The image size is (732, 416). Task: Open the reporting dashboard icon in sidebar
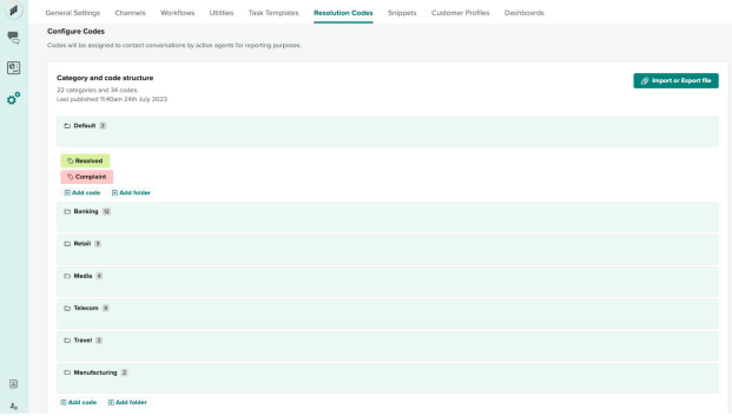[14, 68]
